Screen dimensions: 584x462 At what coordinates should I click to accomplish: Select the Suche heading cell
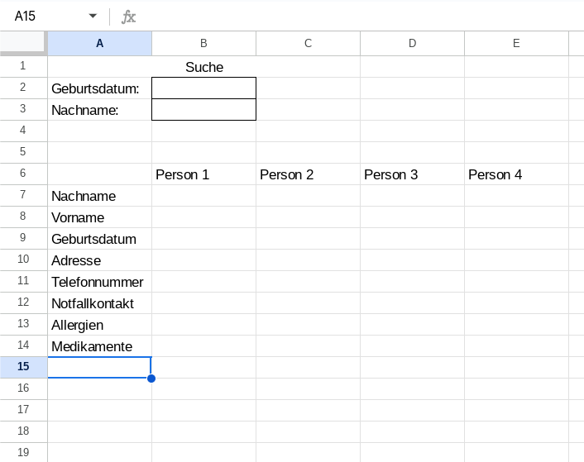[x=203, y=67]
